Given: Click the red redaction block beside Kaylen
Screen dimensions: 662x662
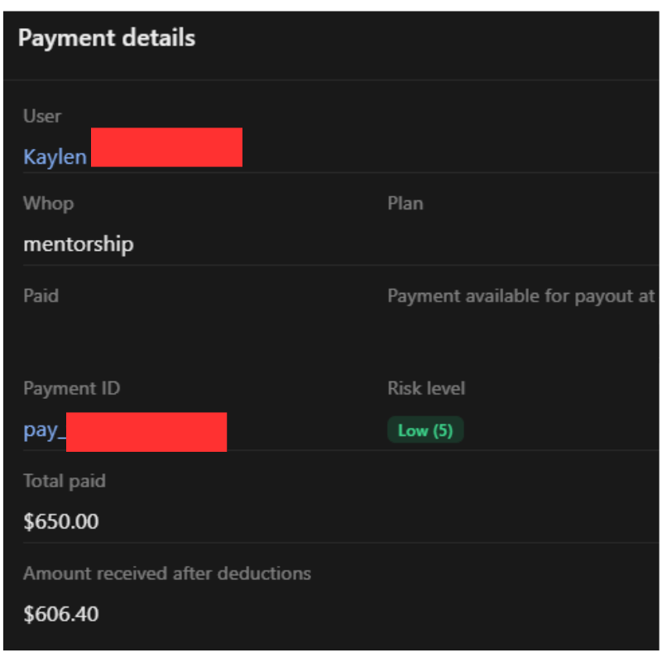Looking at the screenshot, I should click(166, 147).
